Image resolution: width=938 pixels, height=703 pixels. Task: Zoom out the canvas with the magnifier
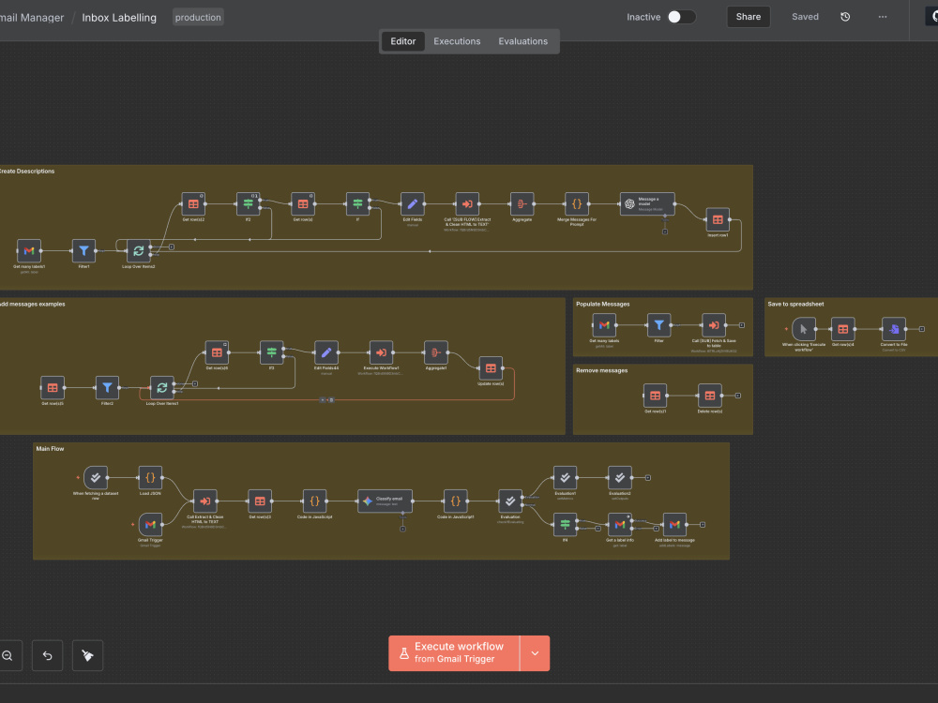8,655
